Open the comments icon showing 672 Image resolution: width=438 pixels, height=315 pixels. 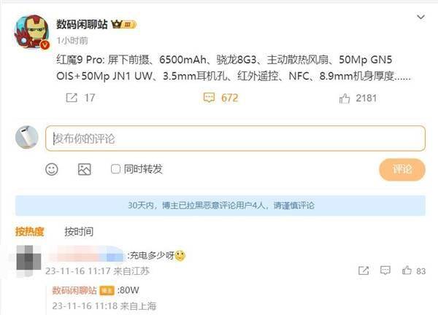coord(209,98)
